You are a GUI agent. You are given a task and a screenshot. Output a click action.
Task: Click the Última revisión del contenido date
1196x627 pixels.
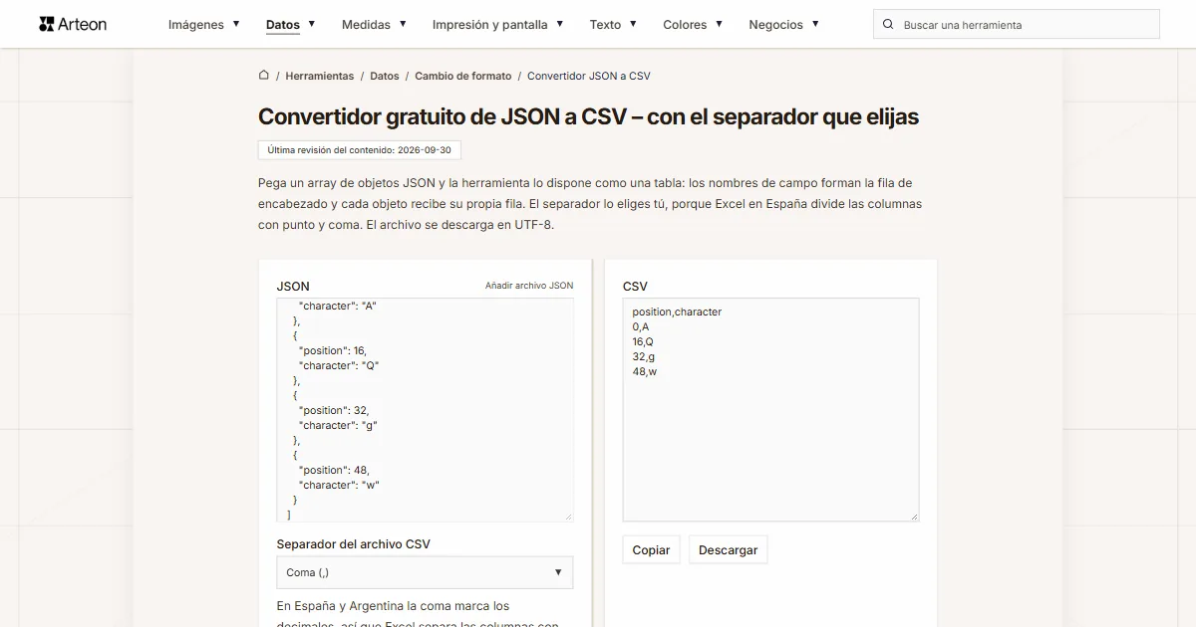click(x=360, y=150)
